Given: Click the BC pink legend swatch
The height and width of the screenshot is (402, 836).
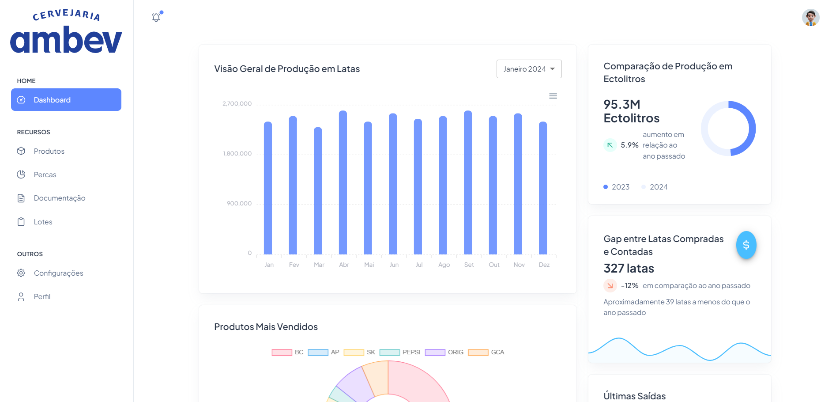Looking at the screenshot, I should coord(282,352).
